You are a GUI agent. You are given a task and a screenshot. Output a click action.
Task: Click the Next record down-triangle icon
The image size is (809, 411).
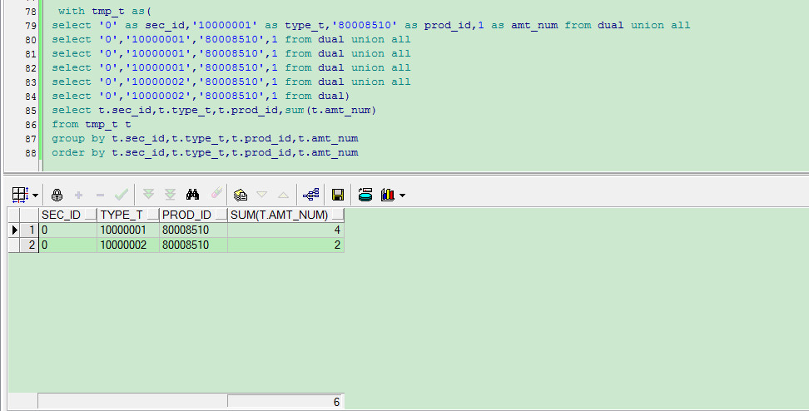[261, 195]
